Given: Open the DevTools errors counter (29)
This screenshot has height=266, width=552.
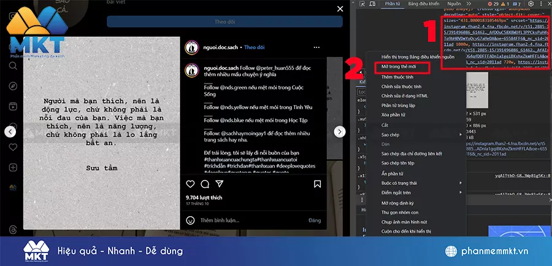Looking at the screenshot, I should point(493,4).
